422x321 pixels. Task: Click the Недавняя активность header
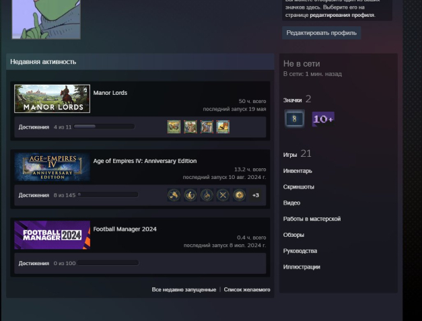click(140, 62)
